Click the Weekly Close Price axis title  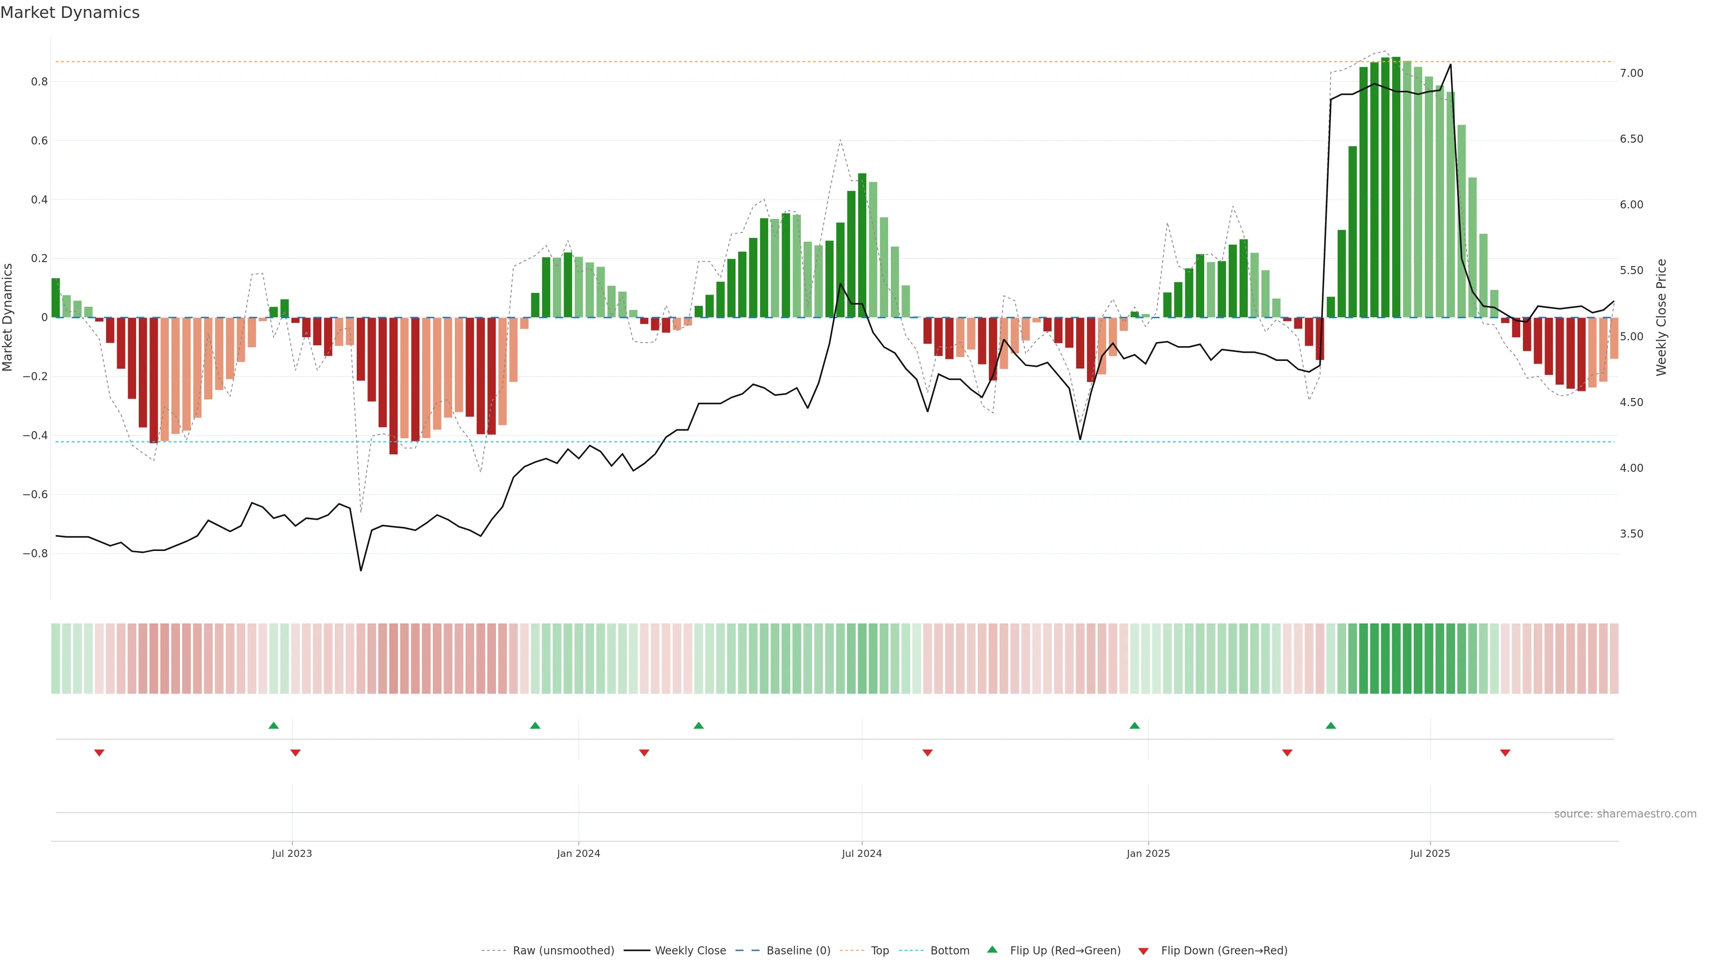(1662, 318)
